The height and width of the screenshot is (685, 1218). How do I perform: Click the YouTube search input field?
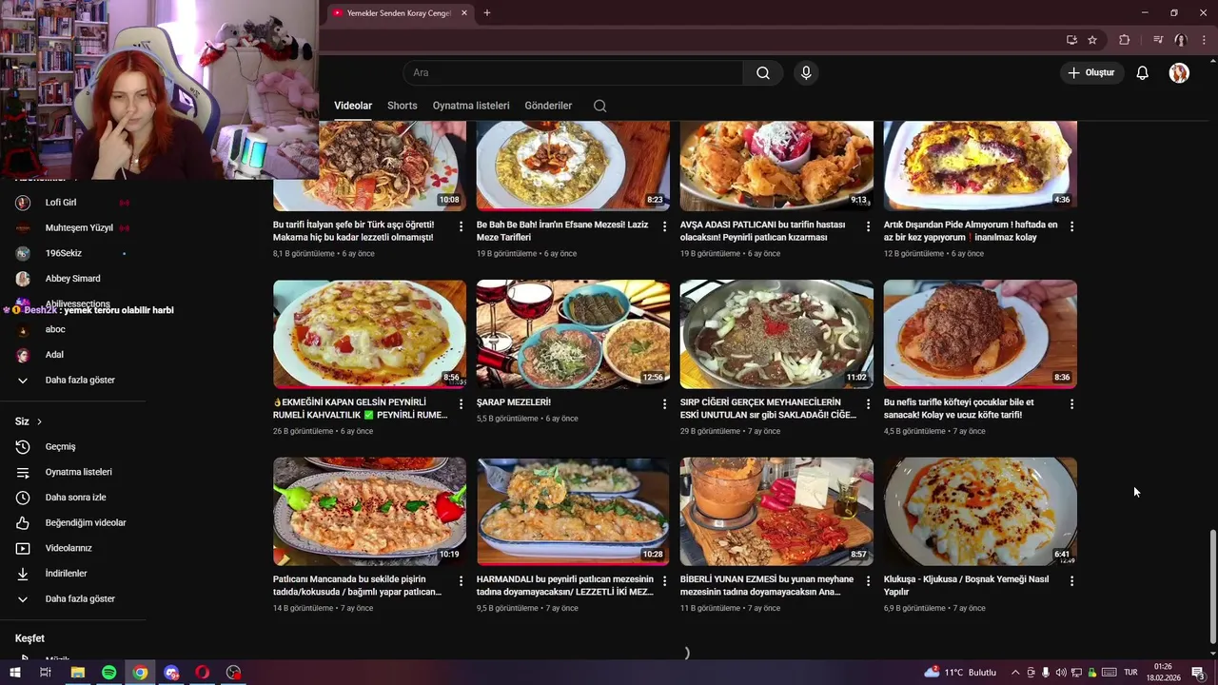573,73
